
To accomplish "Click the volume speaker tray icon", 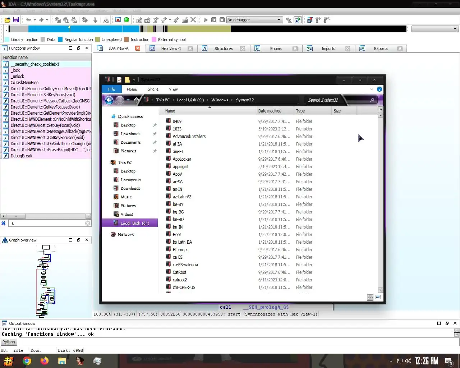I will [408, 361].
